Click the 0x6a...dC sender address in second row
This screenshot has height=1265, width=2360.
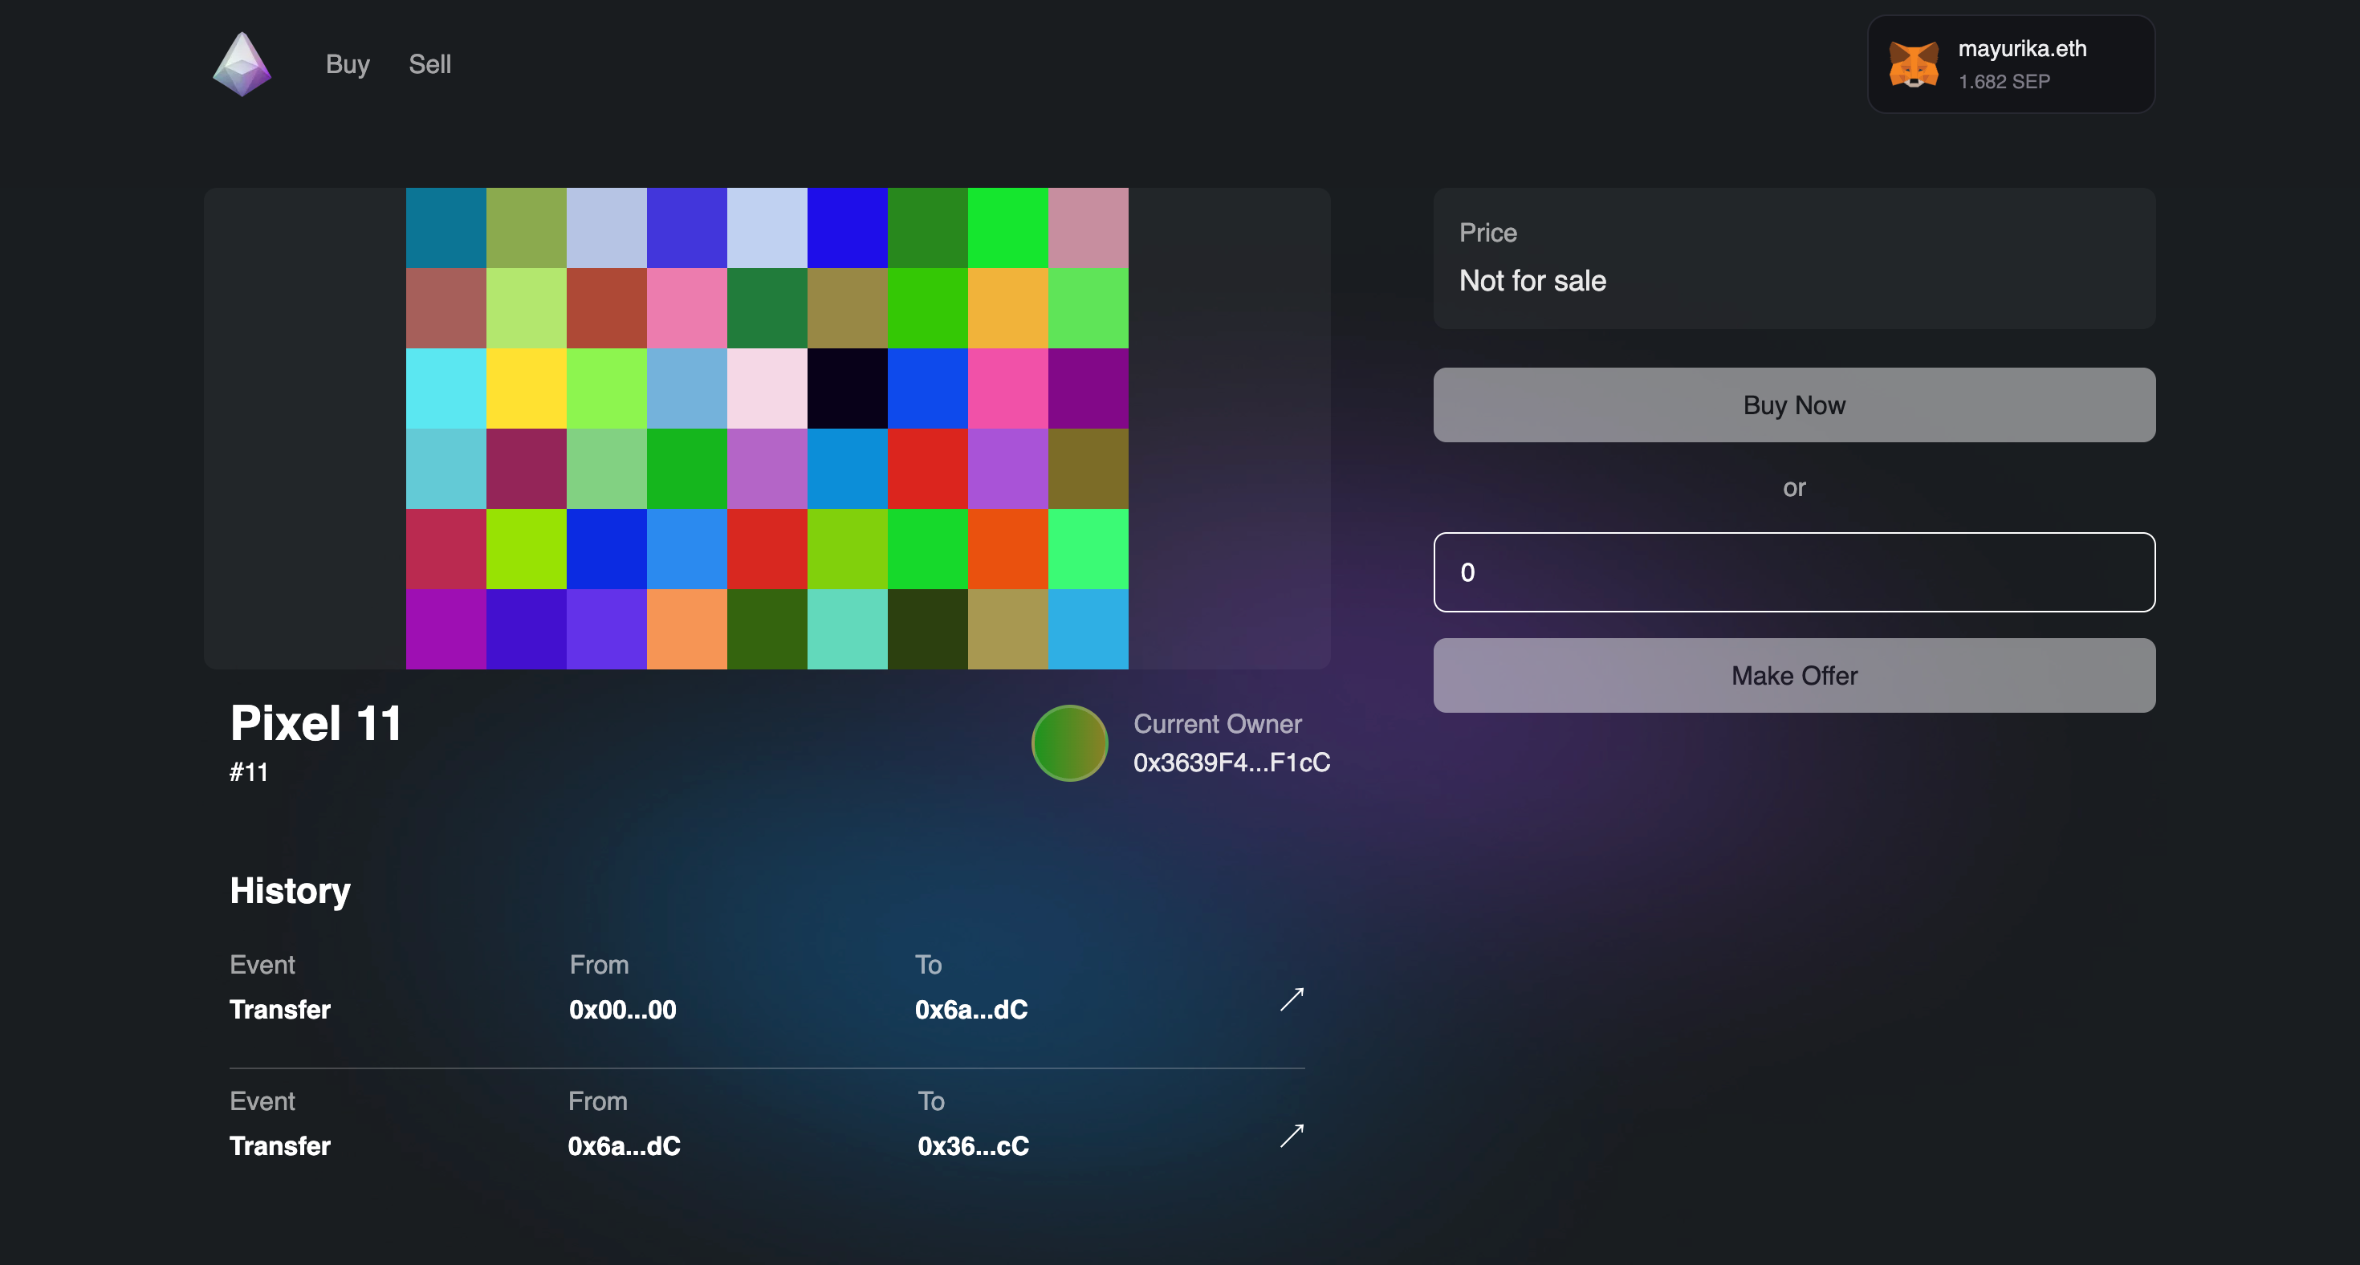click(623, 1146)
